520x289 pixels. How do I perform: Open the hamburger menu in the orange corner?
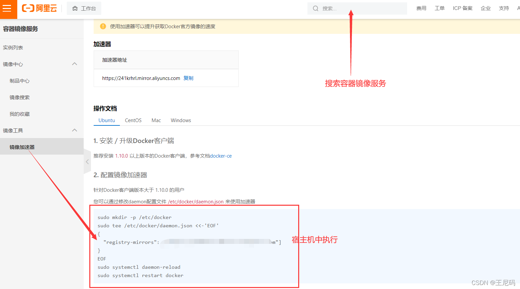(x=7, y=8)
